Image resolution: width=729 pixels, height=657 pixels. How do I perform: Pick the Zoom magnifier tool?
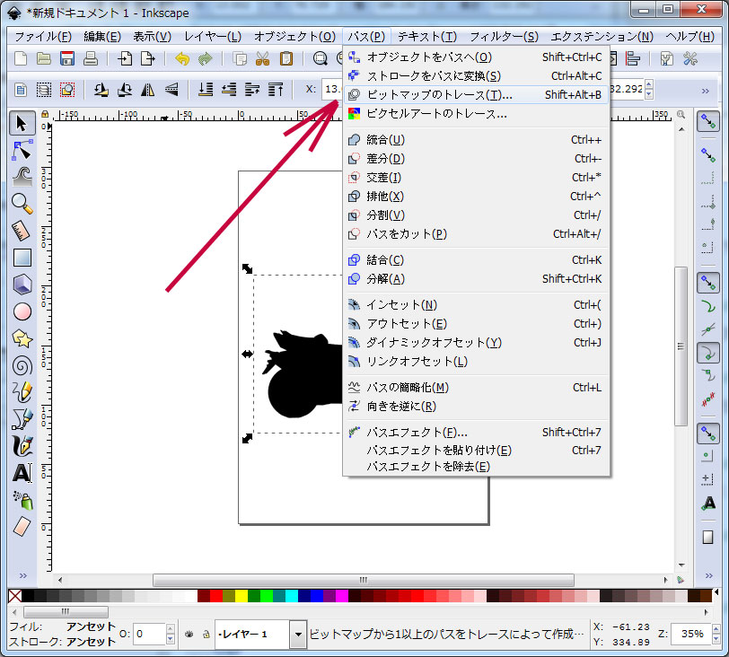(x=22, y=203)
